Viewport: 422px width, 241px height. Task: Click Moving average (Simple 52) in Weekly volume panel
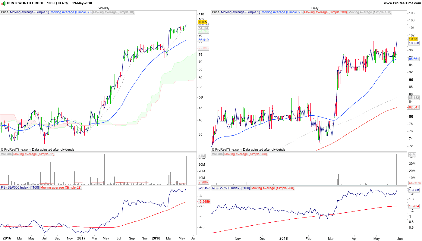pos(34,154)
